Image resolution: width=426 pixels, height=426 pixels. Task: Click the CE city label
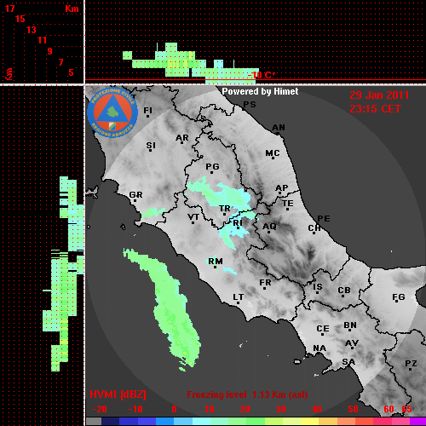[323, 329]
